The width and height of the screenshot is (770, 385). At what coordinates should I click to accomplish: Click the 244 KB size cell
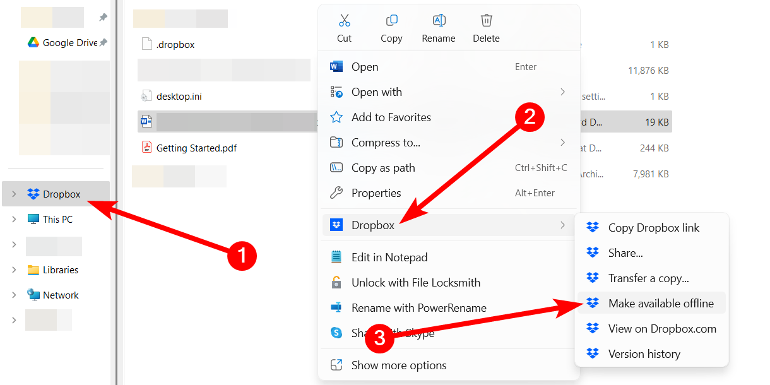click(x=654, y=148)
